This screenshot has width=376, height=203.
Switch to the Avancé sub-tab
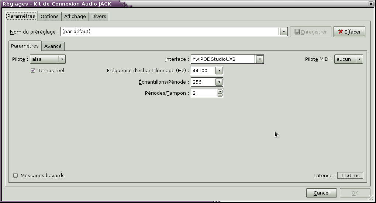[53, 46]
